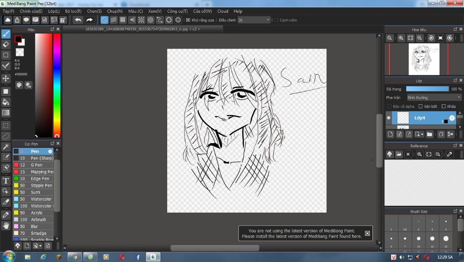Select the Lasso tool
Viewport: 464px width, 262px height.
(x=5, y=136)
